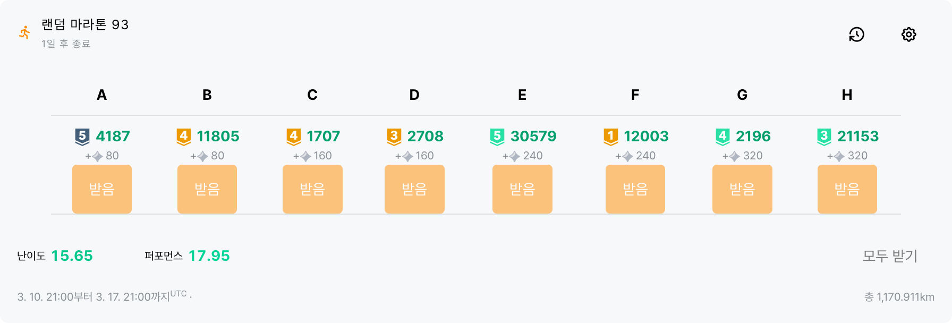
Task: Click the green badge next to 21153
Action: [x=824, y=137]
